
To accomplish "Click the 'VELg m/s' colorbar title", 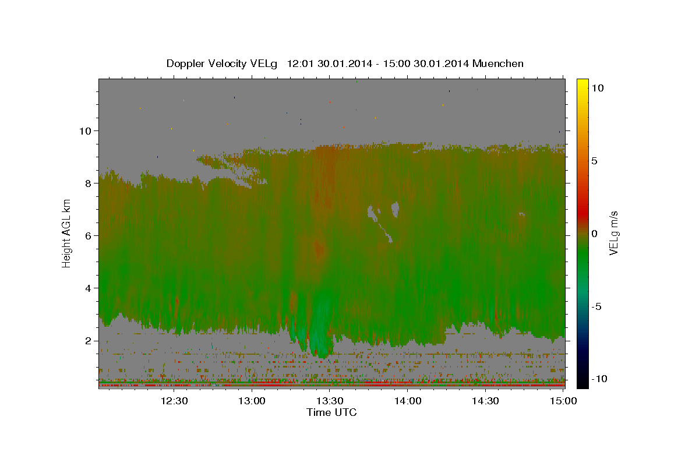I will [614, 233].
